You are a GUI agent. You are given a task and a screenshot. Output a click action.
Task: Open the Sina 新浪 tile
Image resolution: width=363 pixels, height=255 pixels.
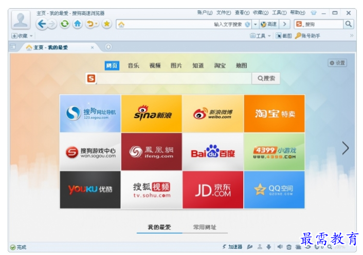coord(152,113)
